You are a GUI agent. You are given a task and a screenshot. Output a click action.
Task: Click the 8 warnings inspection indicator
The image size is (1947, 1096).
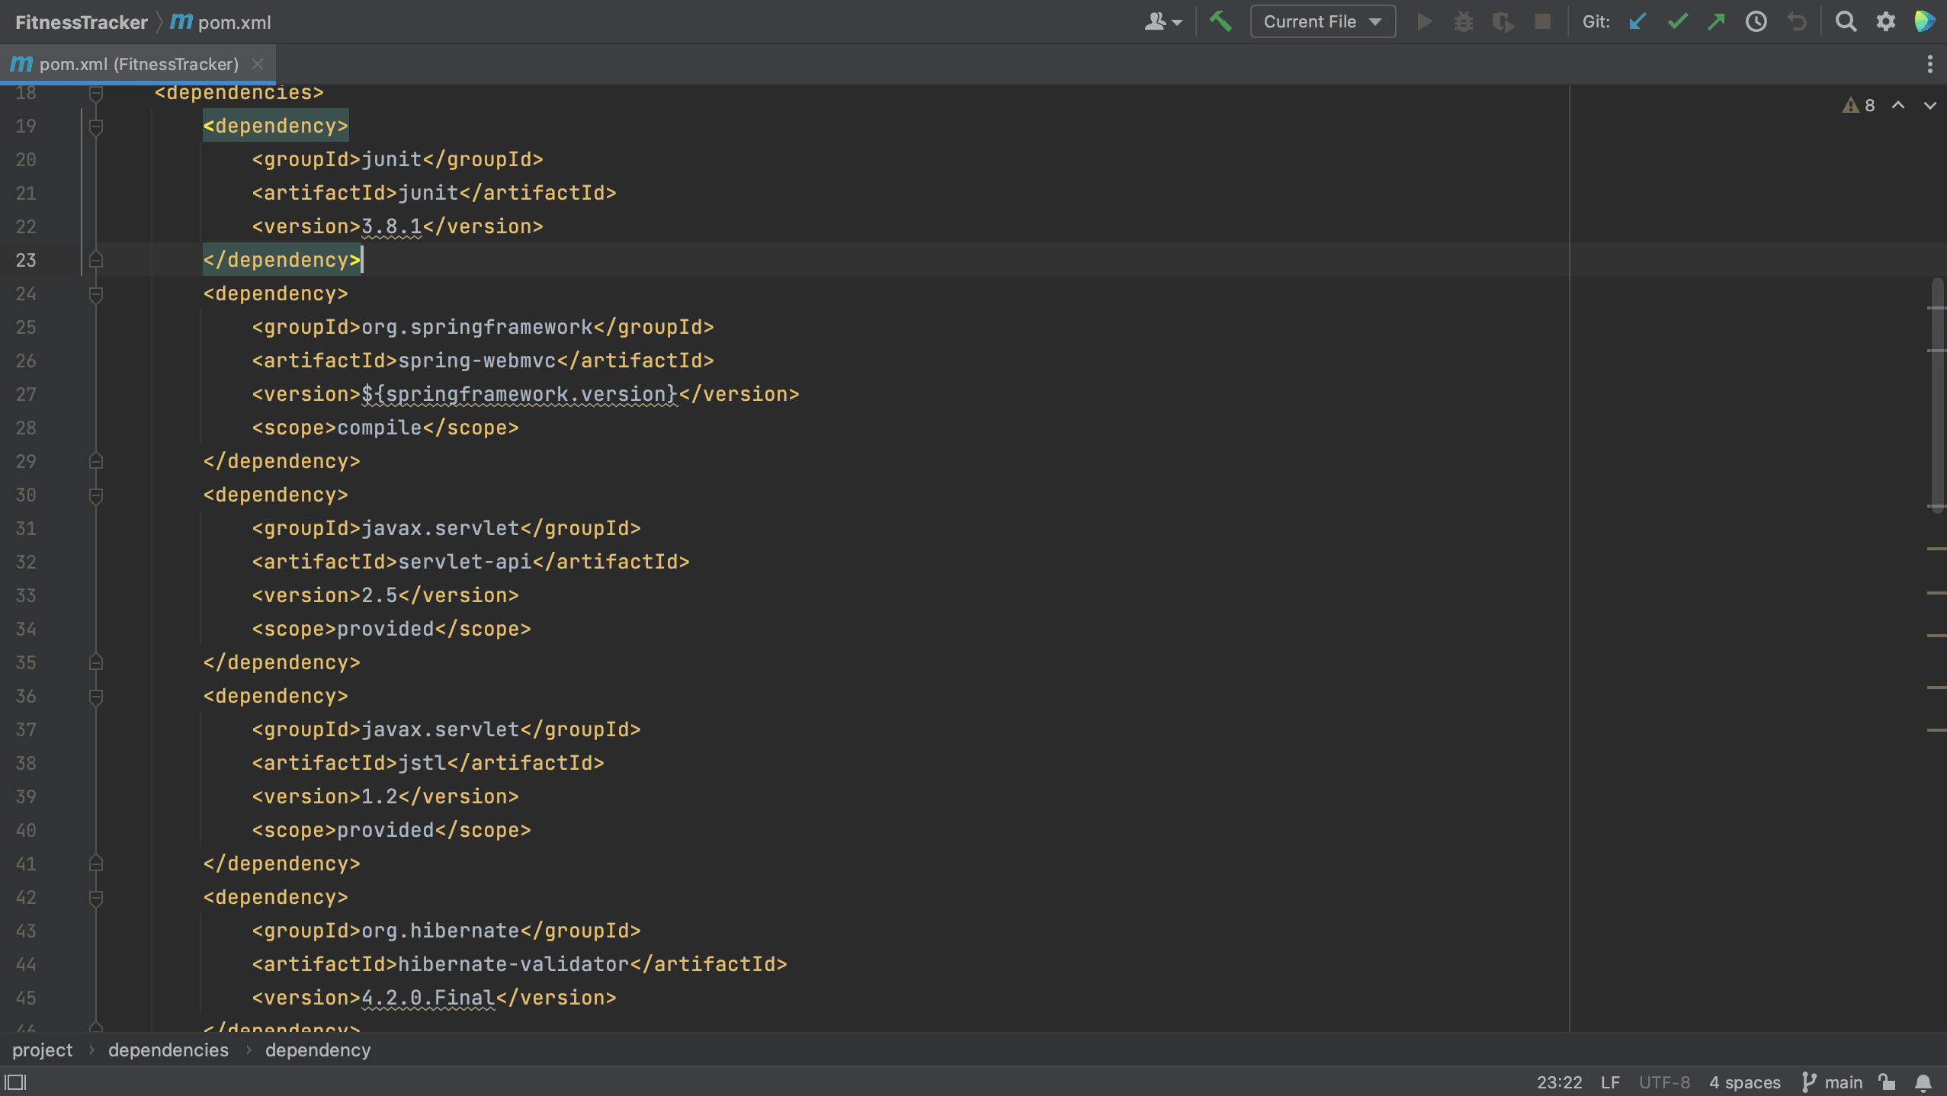point(1860,105)
